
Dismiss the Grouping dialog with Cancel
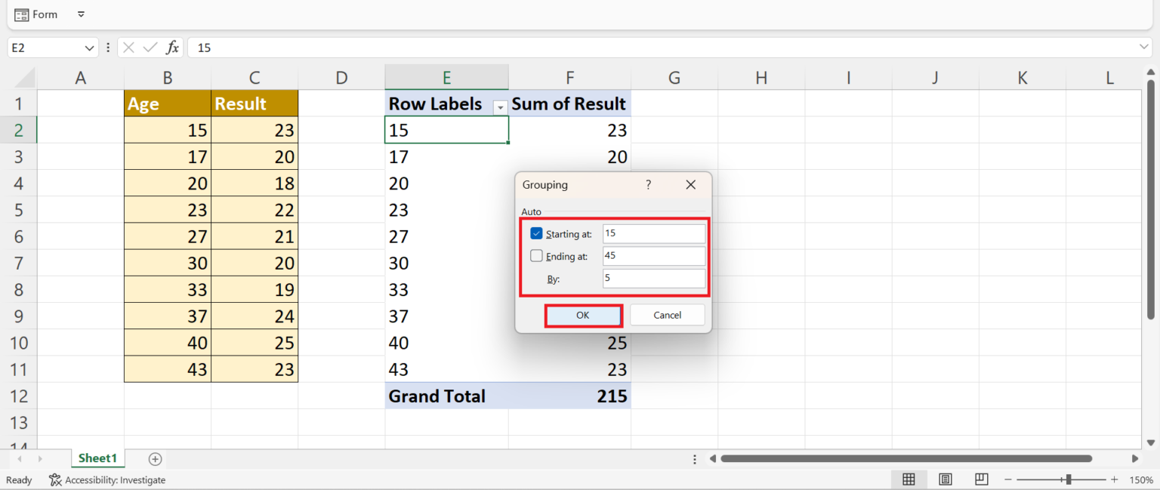(x=667, y=315)
